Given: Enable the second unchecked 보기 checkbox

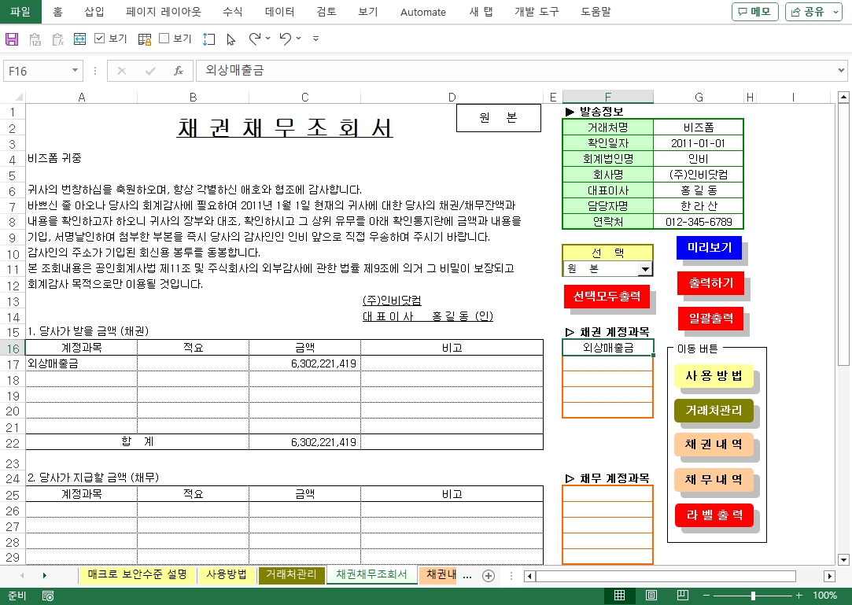Looking at the screenshot, I should (164, 39).
